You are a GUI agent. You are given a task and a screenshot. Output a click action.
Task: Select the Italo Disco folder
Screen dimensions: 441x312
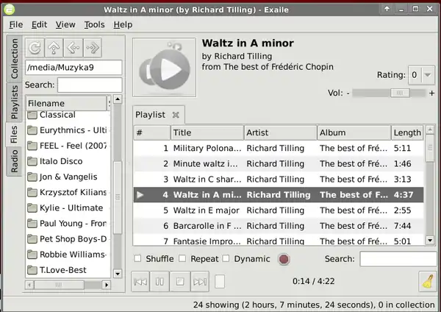tap(60, 161)
